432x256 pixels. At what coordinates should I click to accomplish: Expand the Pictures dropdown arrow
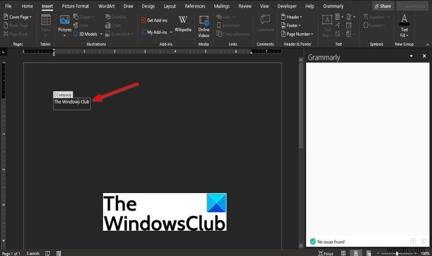(65, 36)
